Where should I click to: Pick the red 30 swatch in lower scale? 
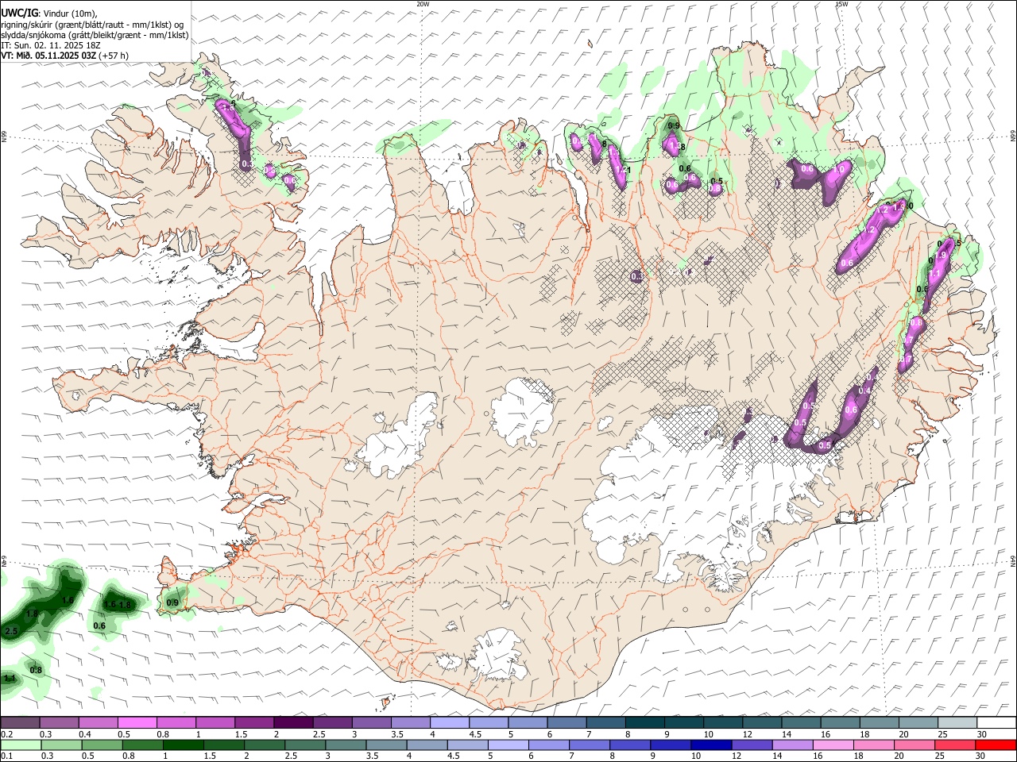[995, 745]
